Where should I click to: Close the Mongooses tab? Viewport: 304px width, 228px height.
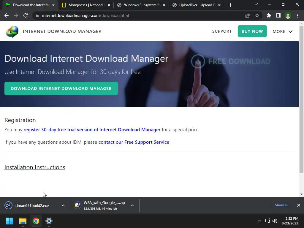(109, 5)
